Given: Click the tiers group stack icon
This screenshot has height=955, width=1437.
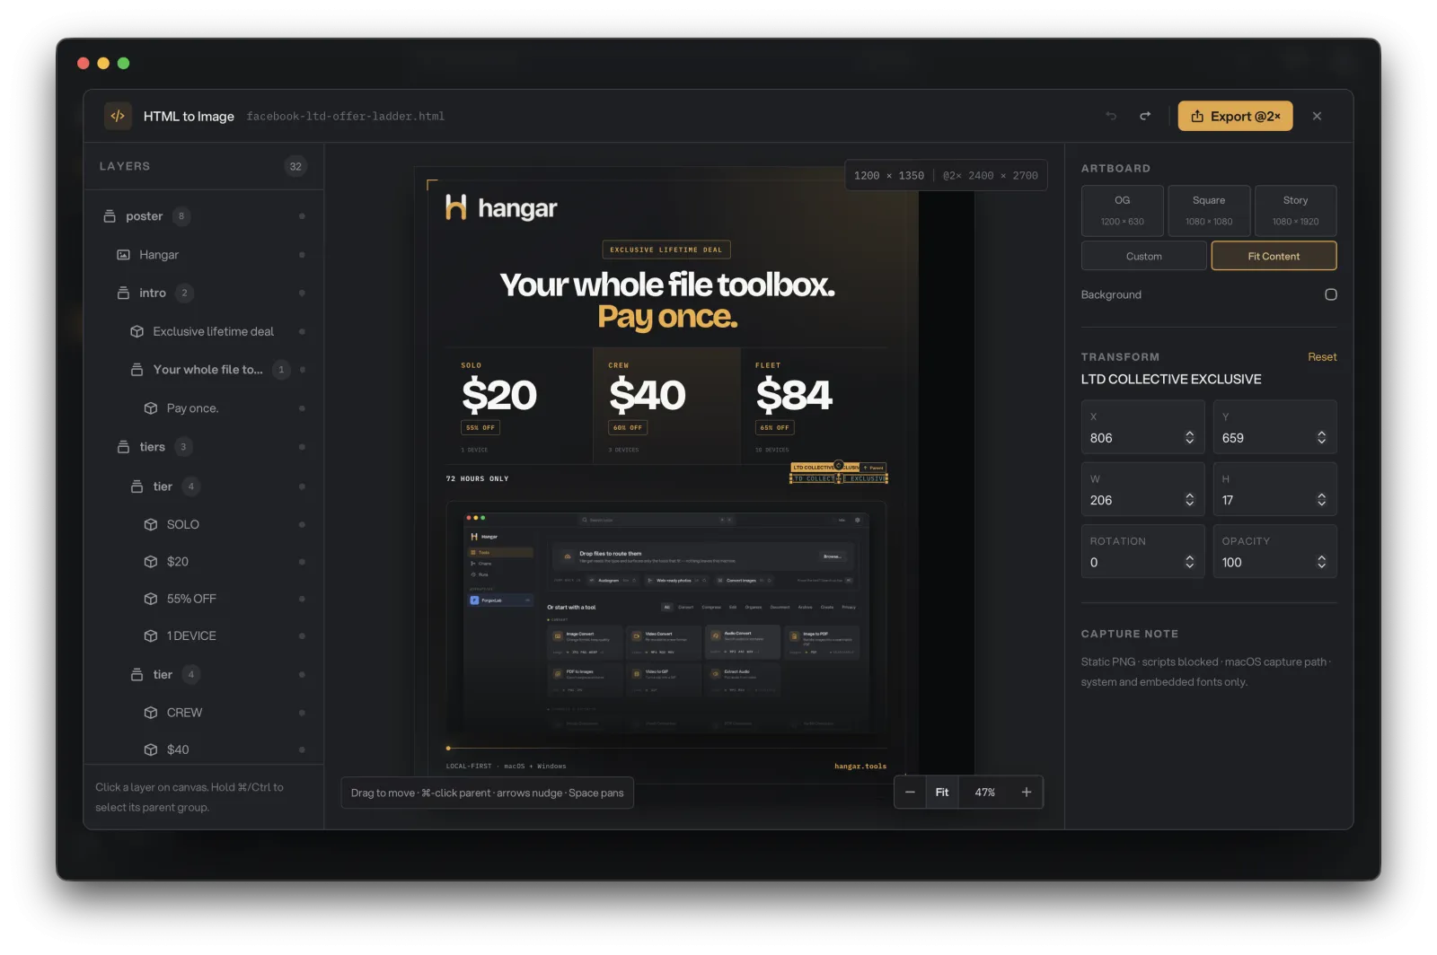Looking at the screenshot, I should [123, 447].
